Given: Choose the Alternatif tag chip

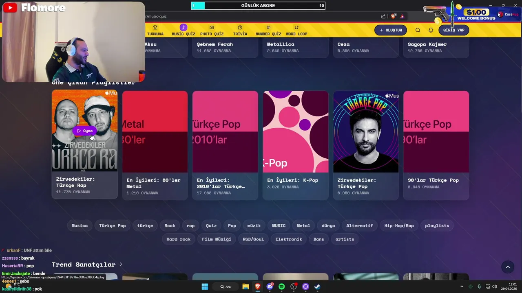Looking at the screenshot, I should pyautogui.click(x=359, y=225).
